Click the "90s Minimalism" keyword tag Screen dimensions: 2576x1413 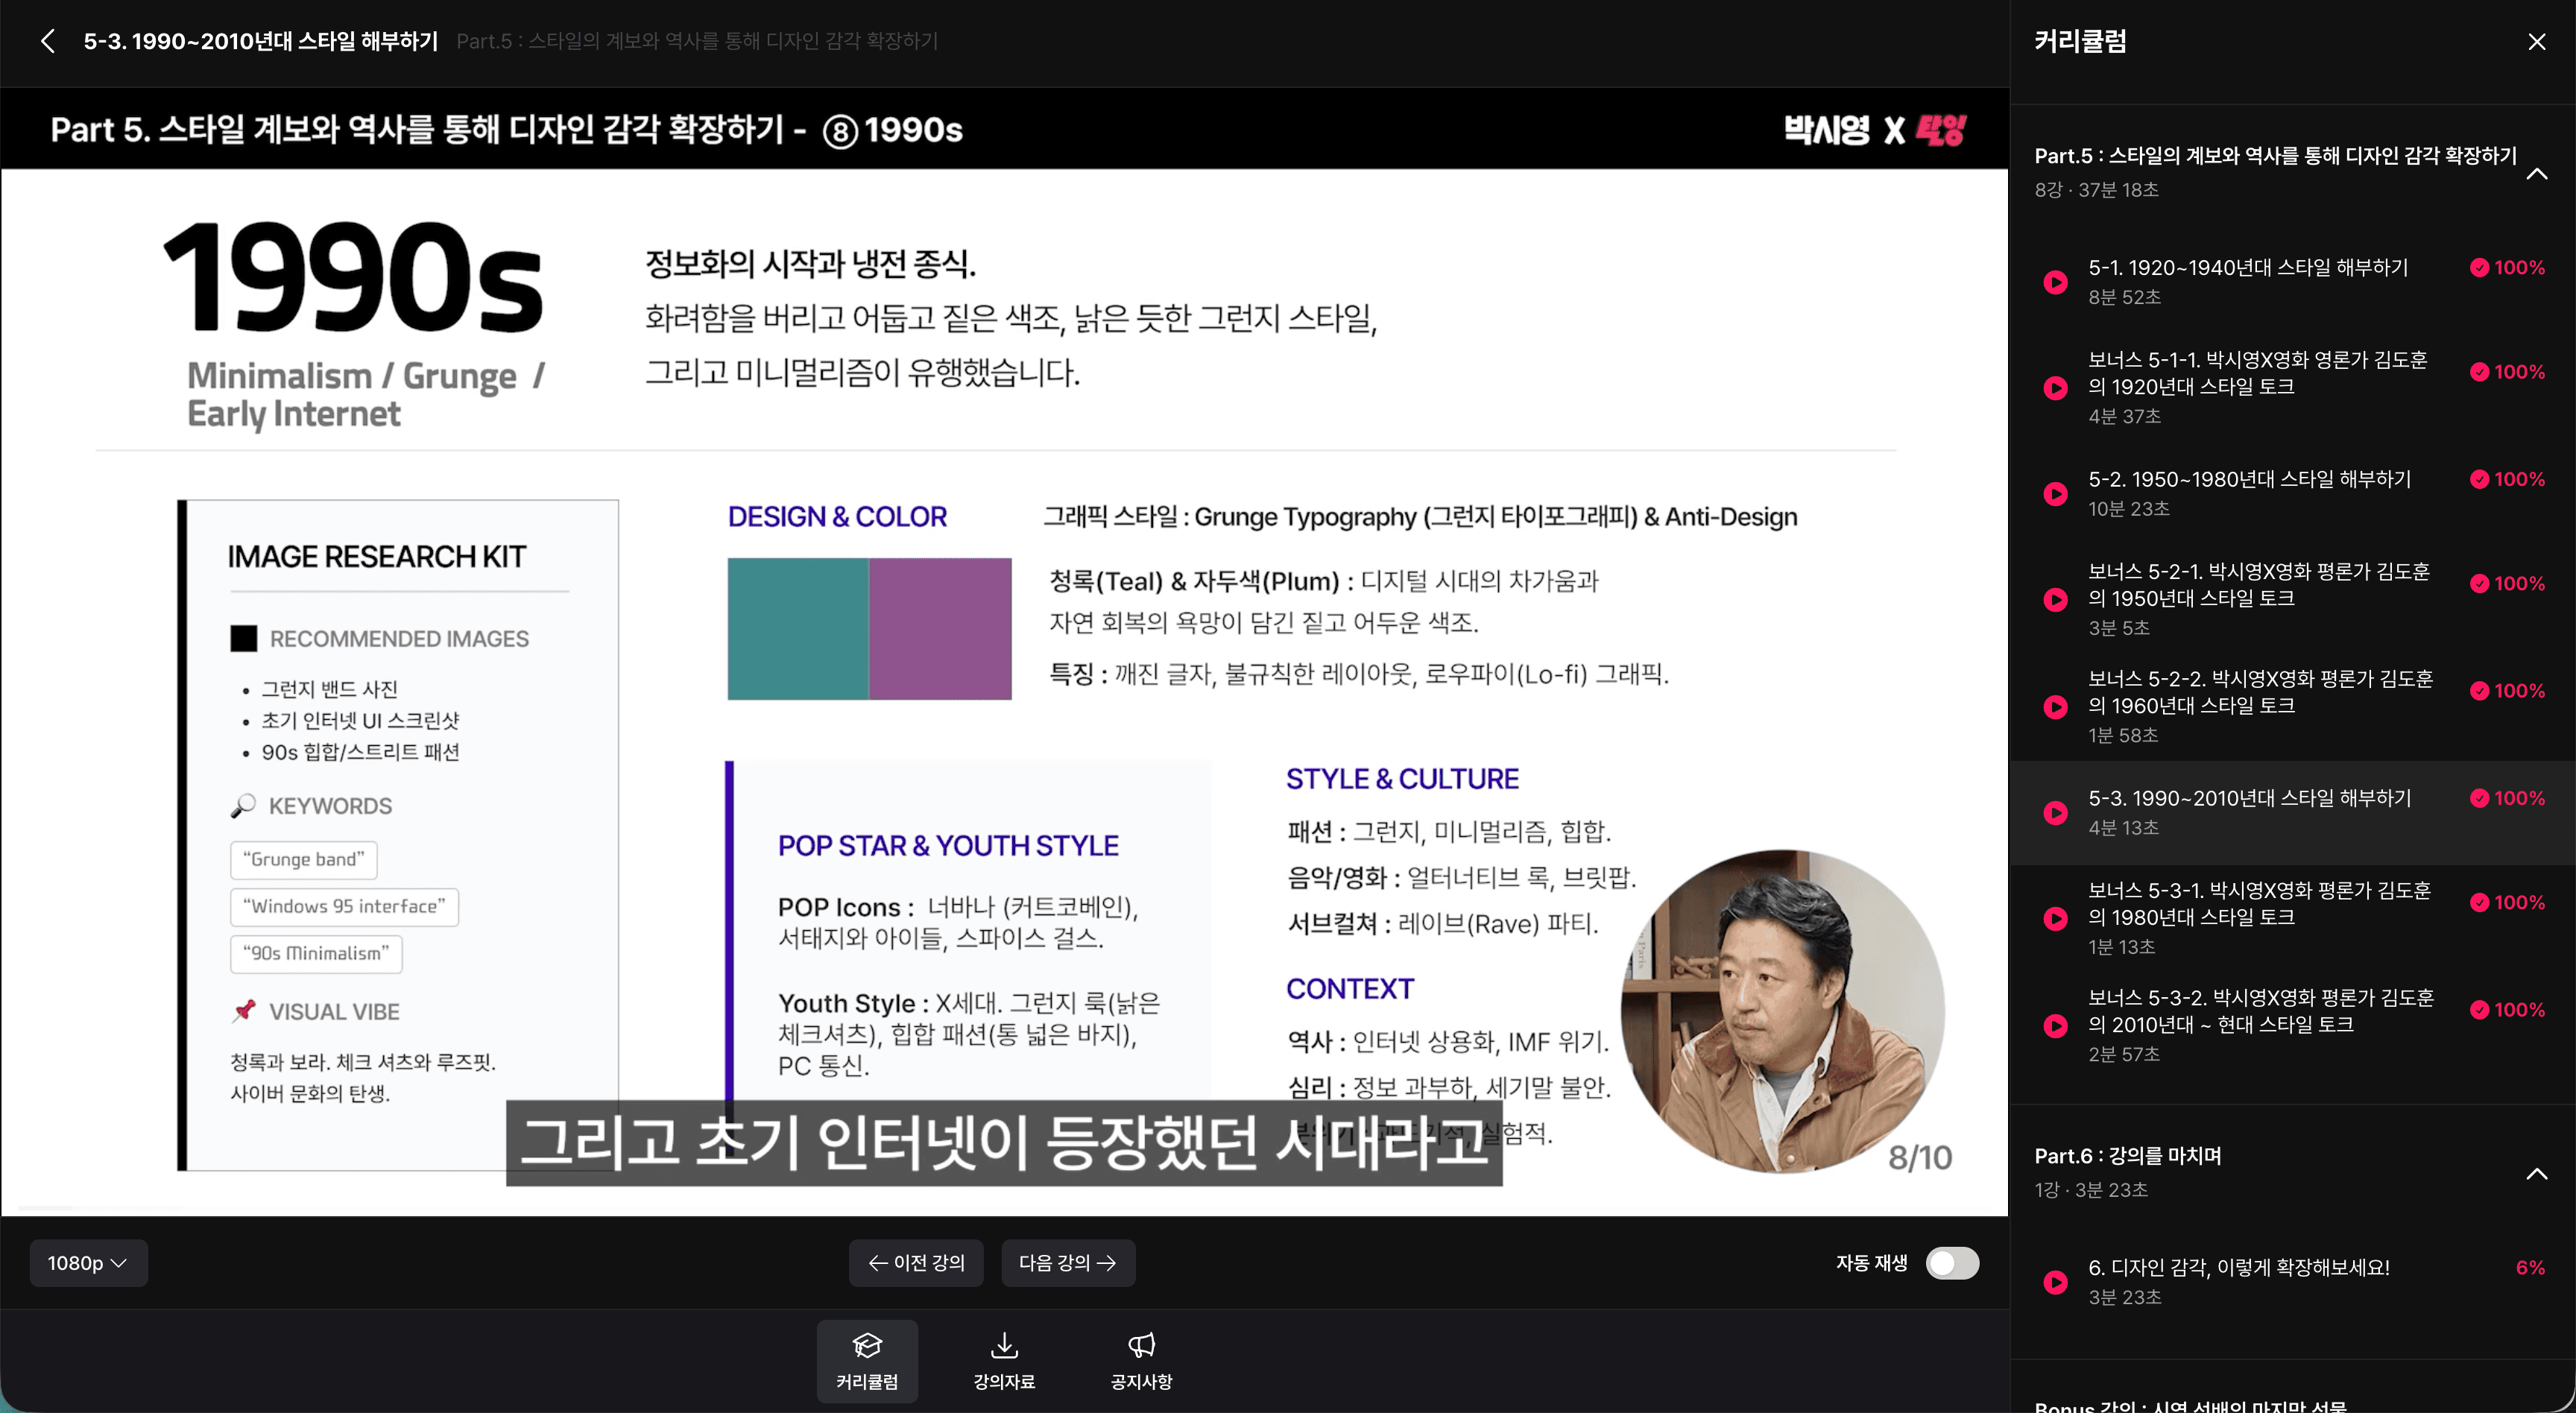316,953
